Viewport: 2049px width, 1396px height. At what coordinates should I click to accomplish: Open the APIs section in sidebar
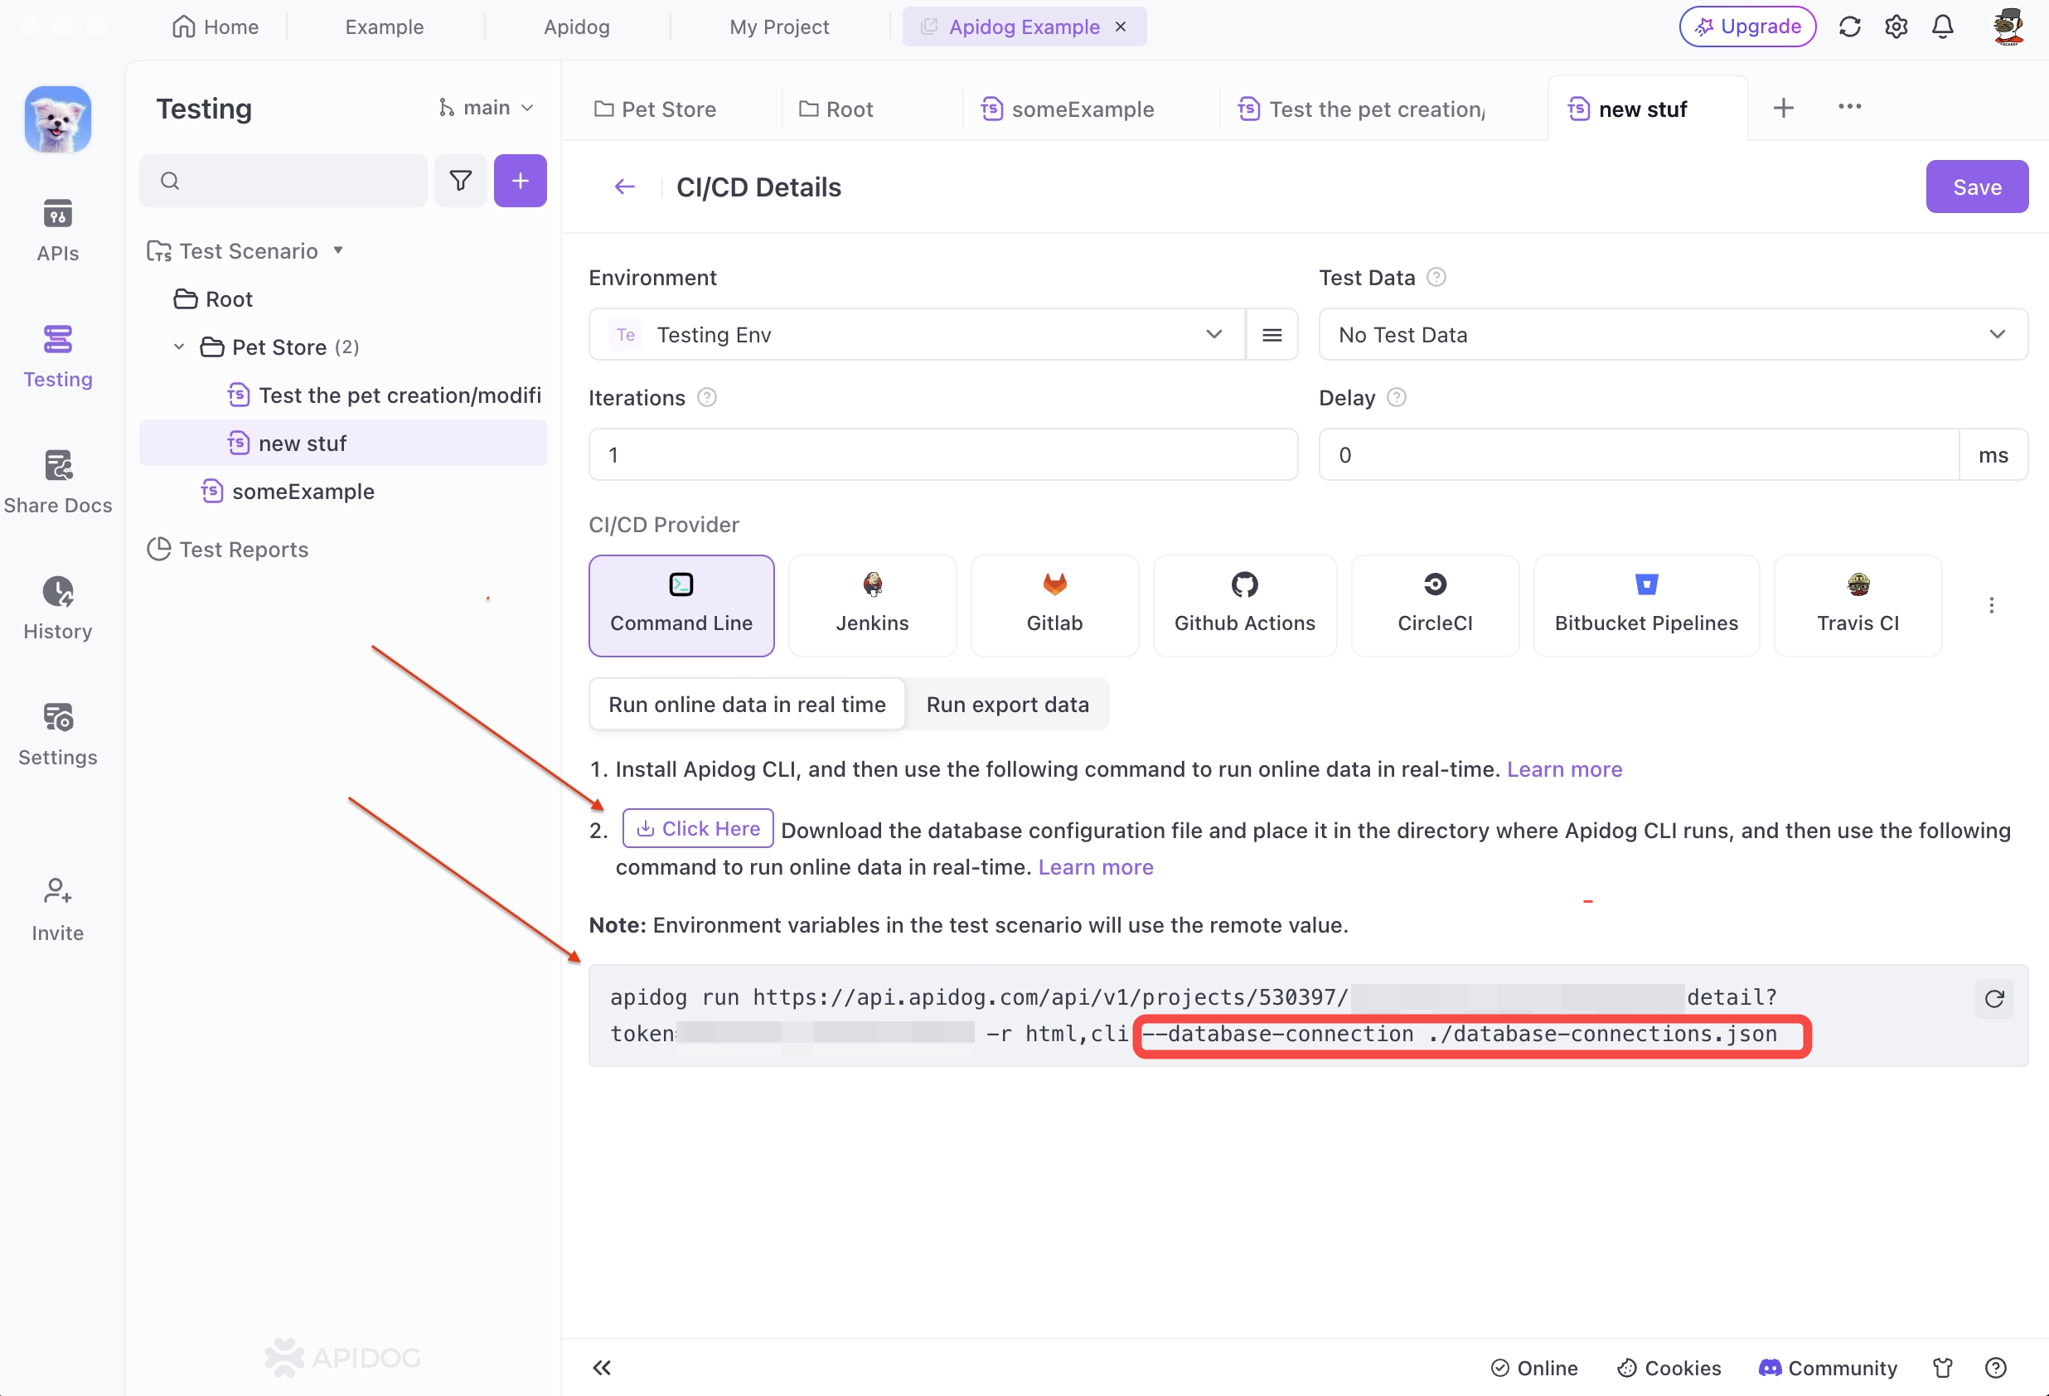coord(57,230)
